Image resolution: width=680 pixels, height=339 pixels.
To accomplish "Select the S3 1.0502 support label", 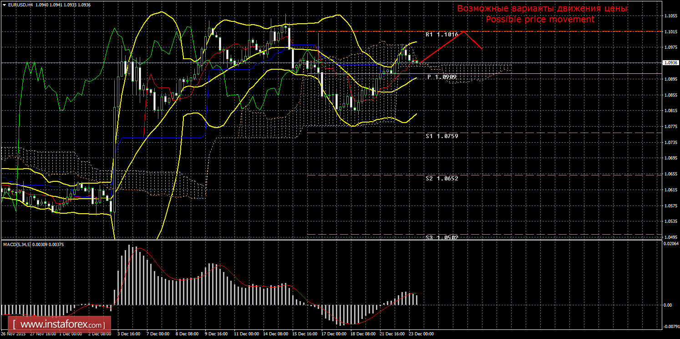I will coord(441,237).
